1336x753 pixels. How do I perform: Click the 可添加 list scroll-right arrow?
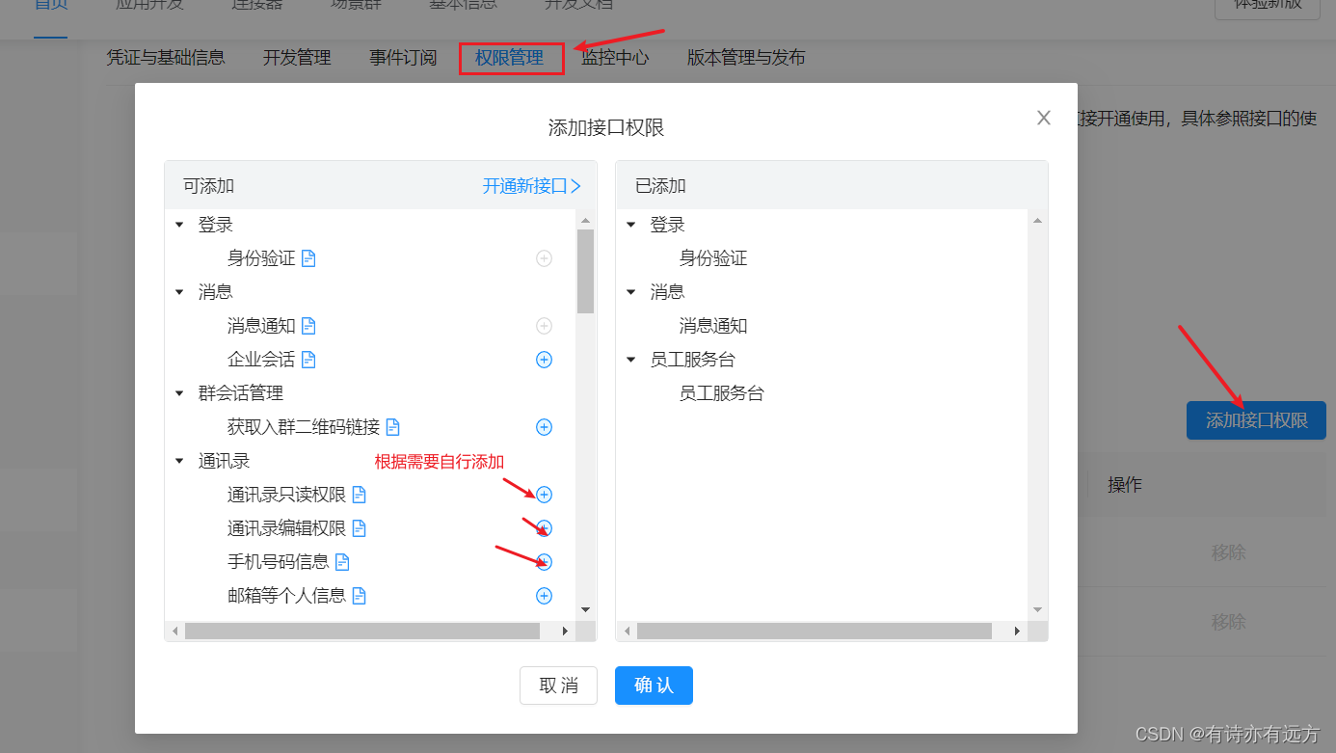566,631
